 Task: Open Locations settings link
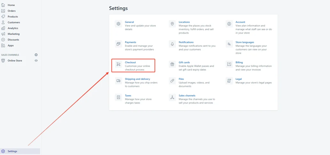184,22
